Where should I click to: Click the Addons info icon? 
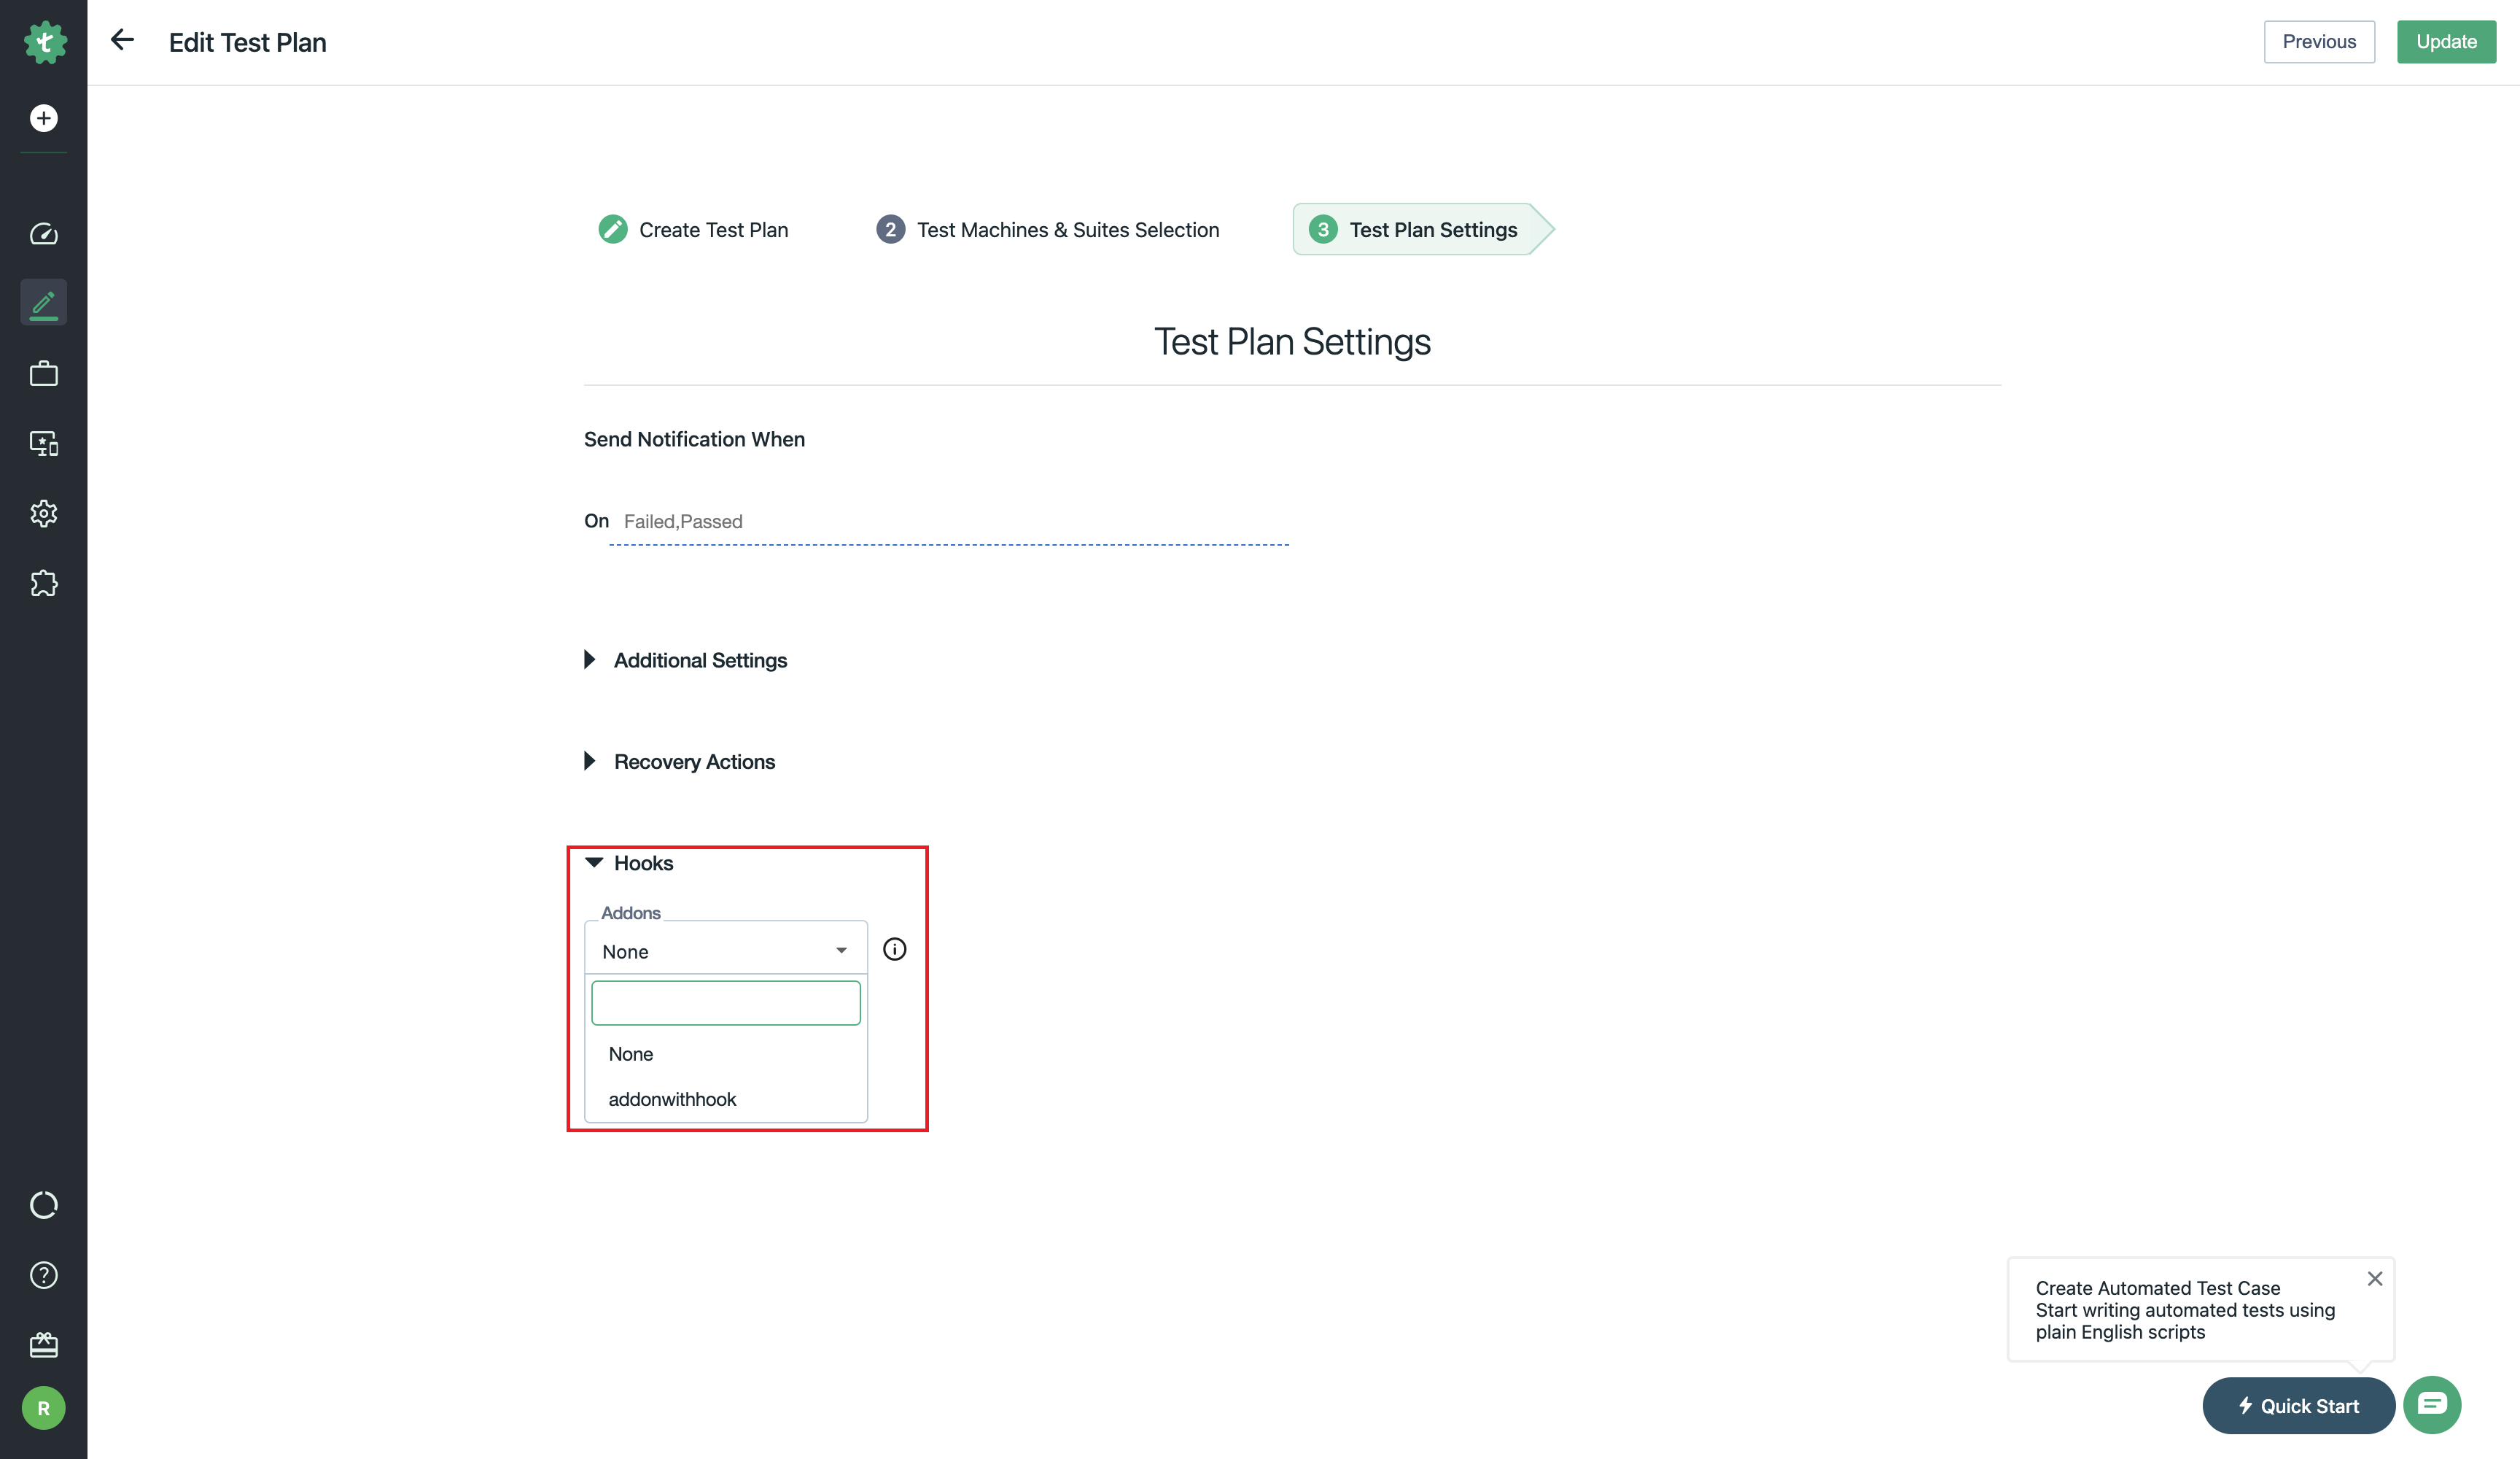coord(894,950)
